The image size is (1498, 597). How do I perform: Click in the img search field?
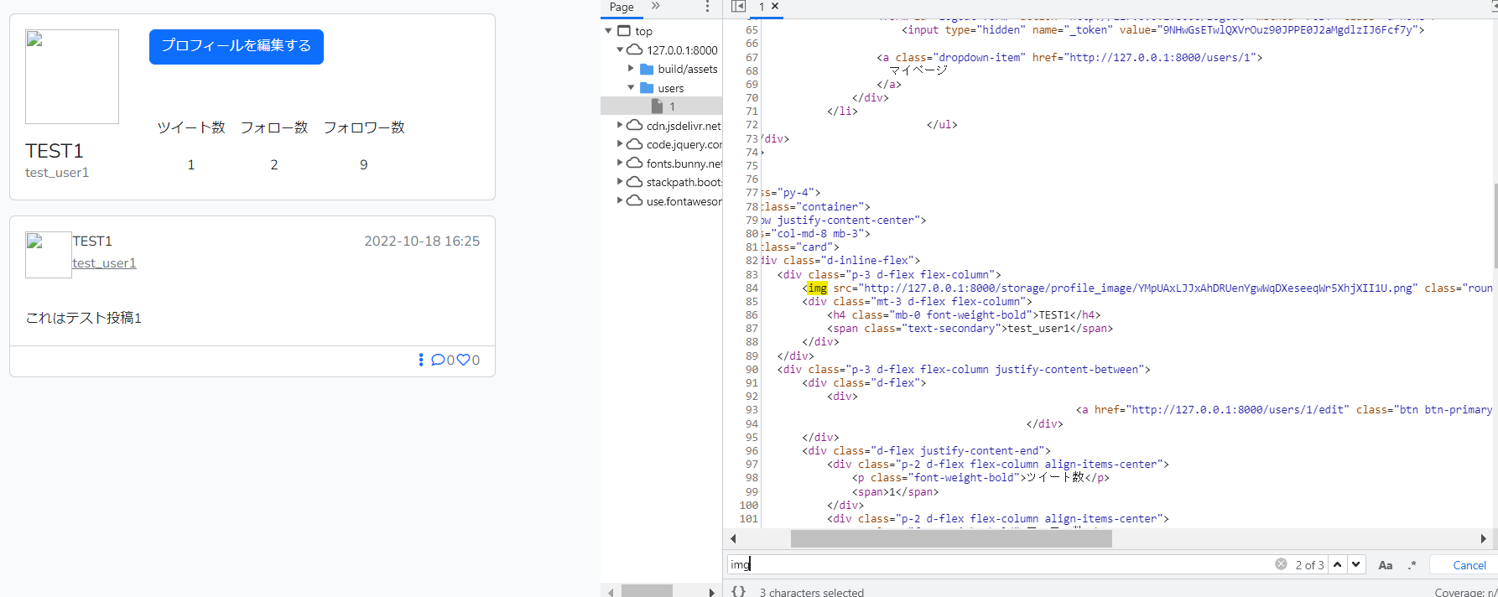coord(998,564)
